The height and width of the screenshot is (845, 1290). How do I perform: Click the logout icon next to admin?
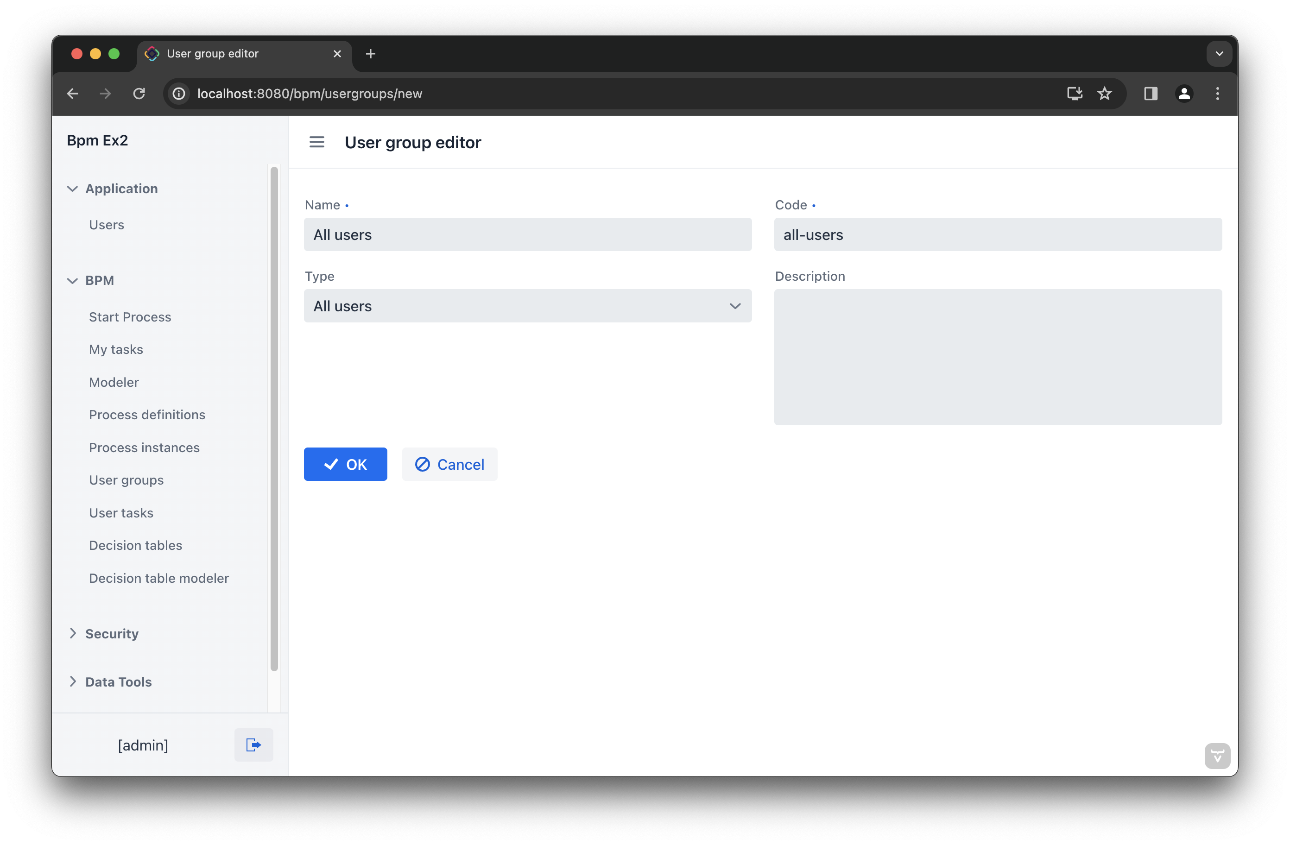point(253,745)
